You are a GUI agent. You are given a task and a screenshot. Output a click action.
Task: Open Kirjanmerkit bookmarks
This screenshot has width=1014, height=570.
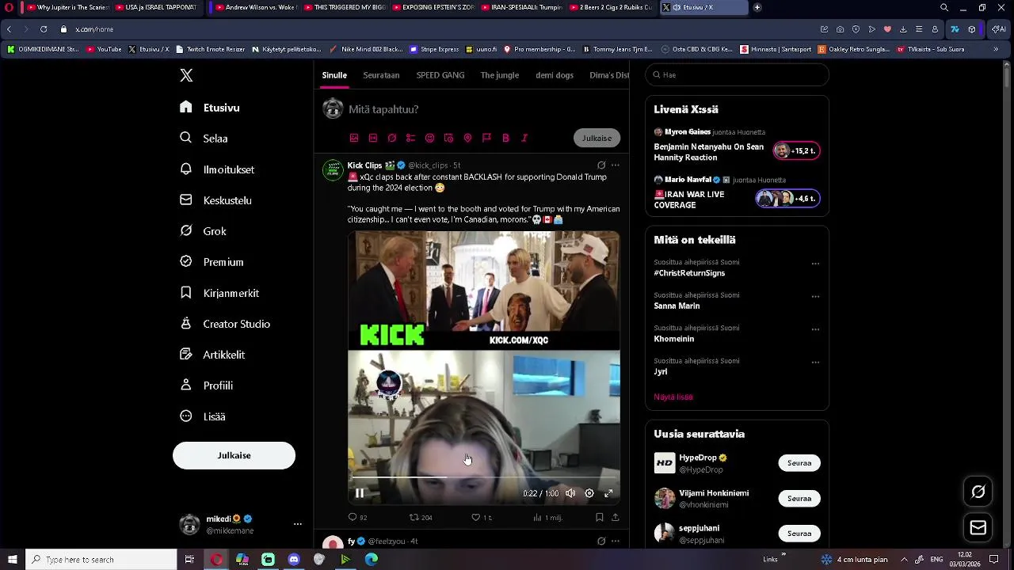[x=219, y=293]
